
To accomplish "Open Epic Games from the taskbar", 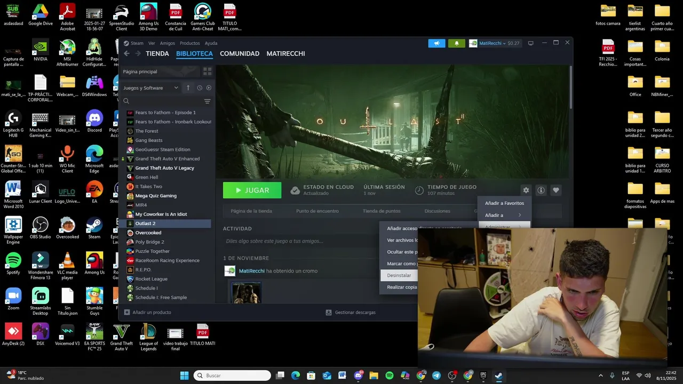I will pos(483,375).
